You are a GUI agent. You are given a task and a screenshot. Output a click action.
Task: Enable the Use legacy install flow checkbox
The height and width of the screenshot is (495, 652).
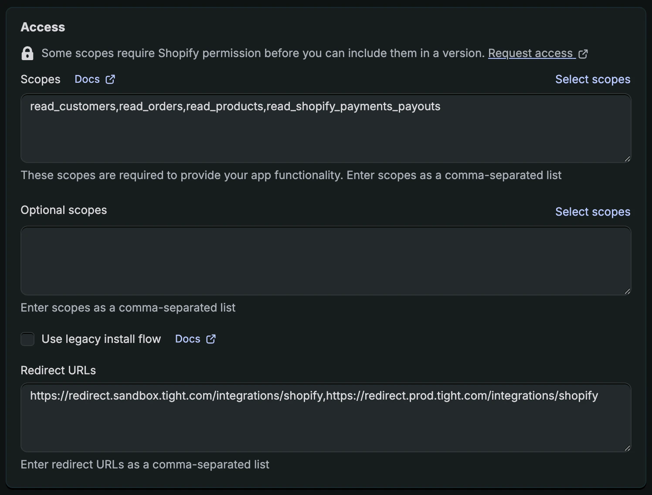27,339
